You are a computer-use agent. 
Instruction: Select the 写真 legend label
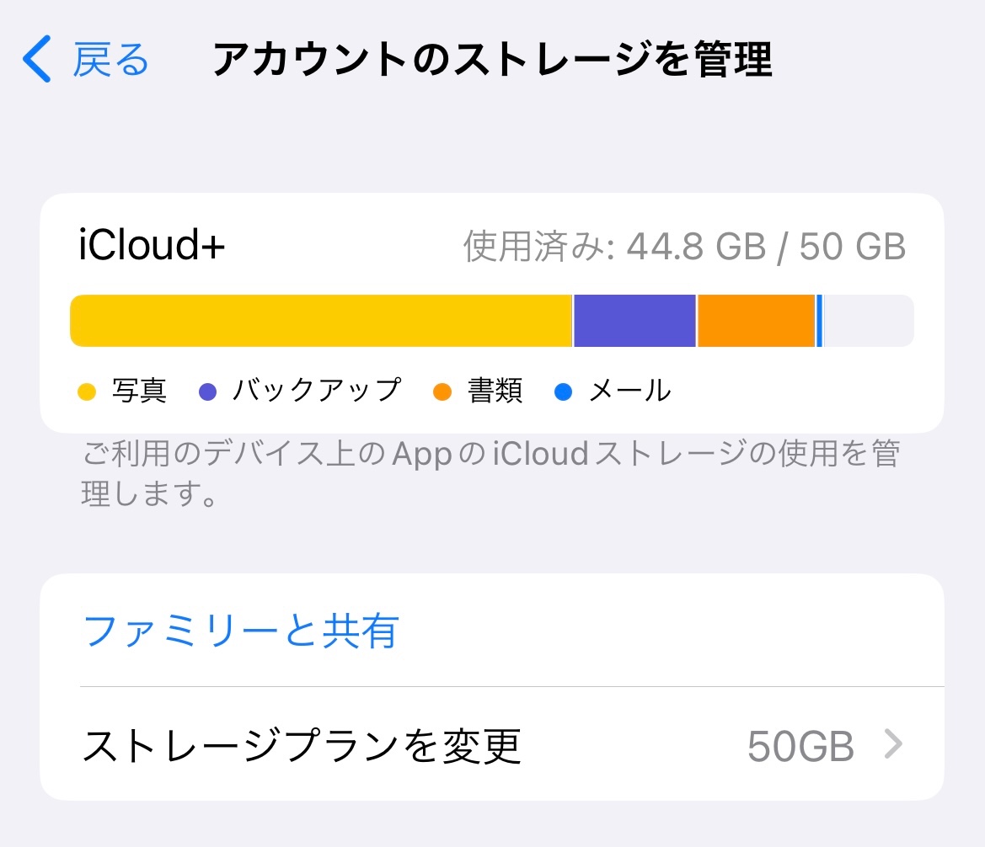(139, 392)
